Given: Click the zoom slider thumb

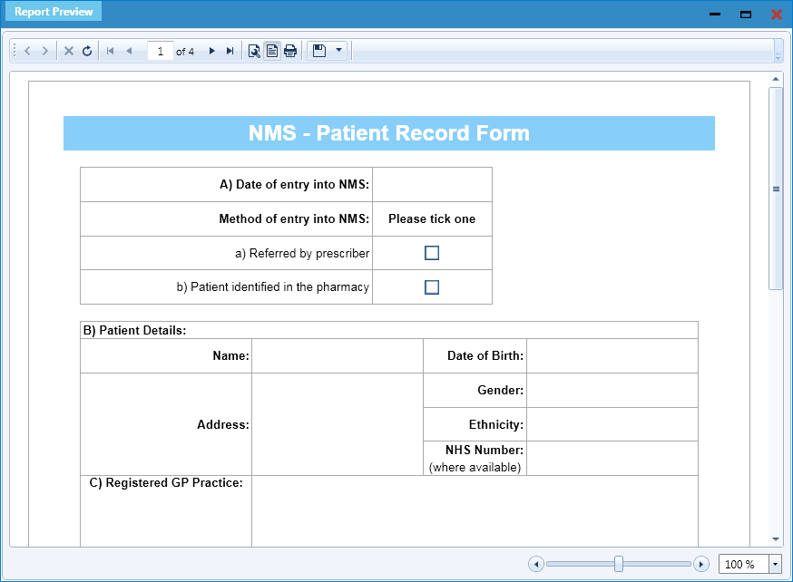Looking at the screenshot, I should (x=619, y=564).
